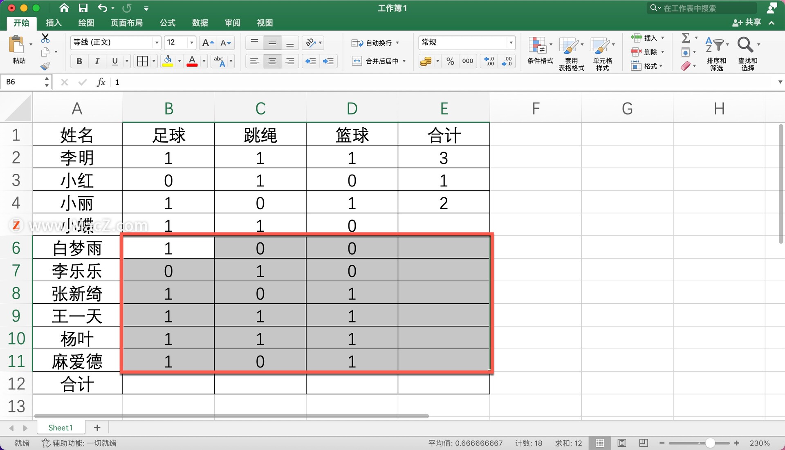Switch to page layout view
Image resolution: width=785 pixels, height=450 pixels.
(622, 443)
